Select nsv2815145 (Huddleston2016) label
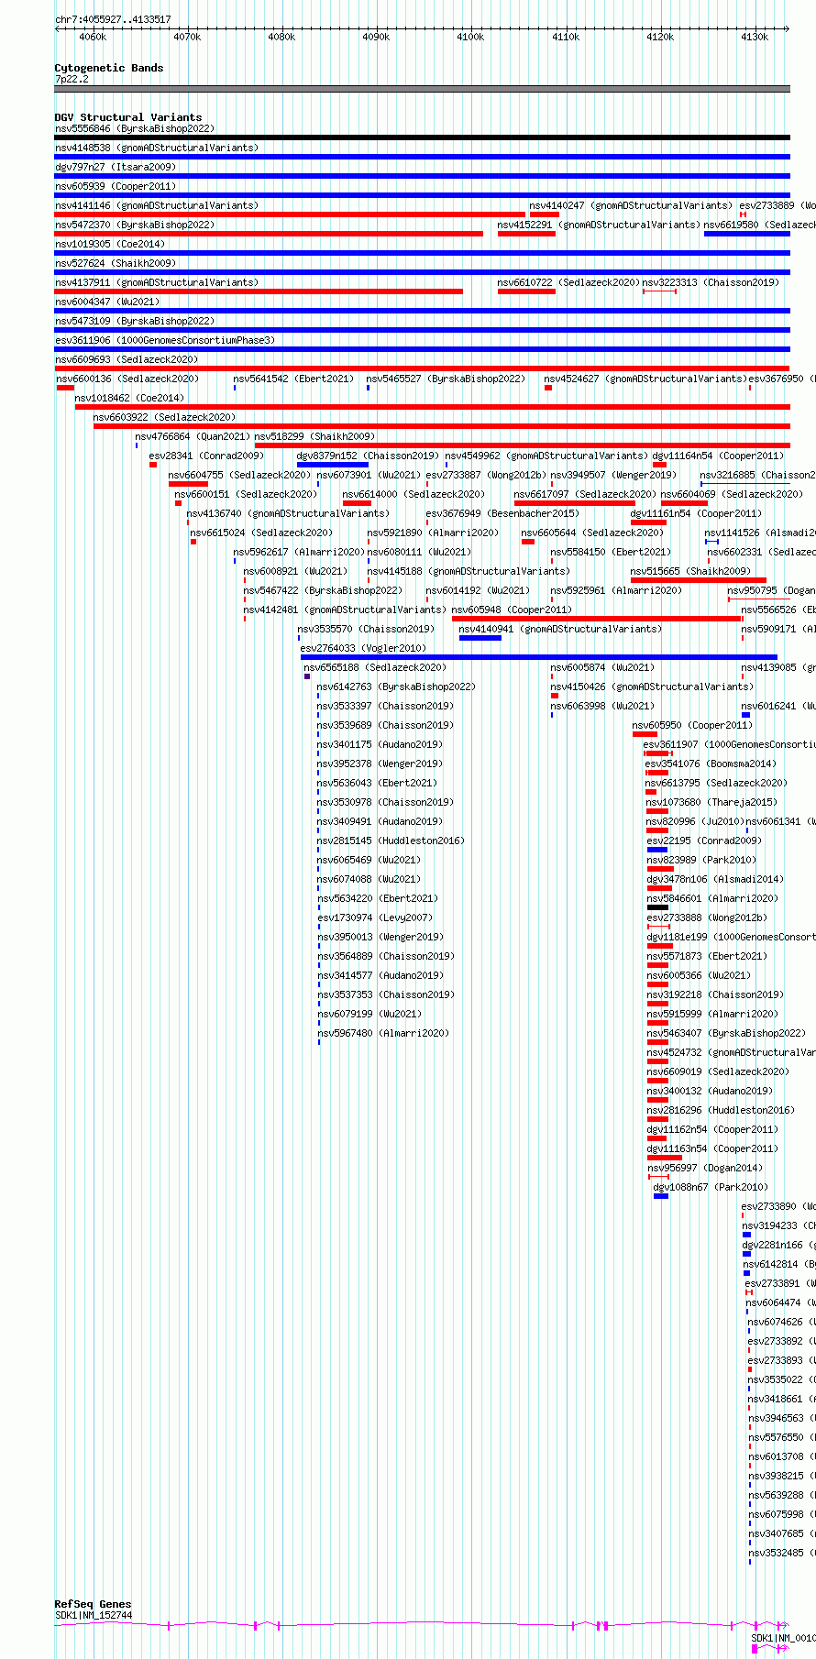Image resolution: width=816 pixels, height=1659 pixels. point(391,840)
